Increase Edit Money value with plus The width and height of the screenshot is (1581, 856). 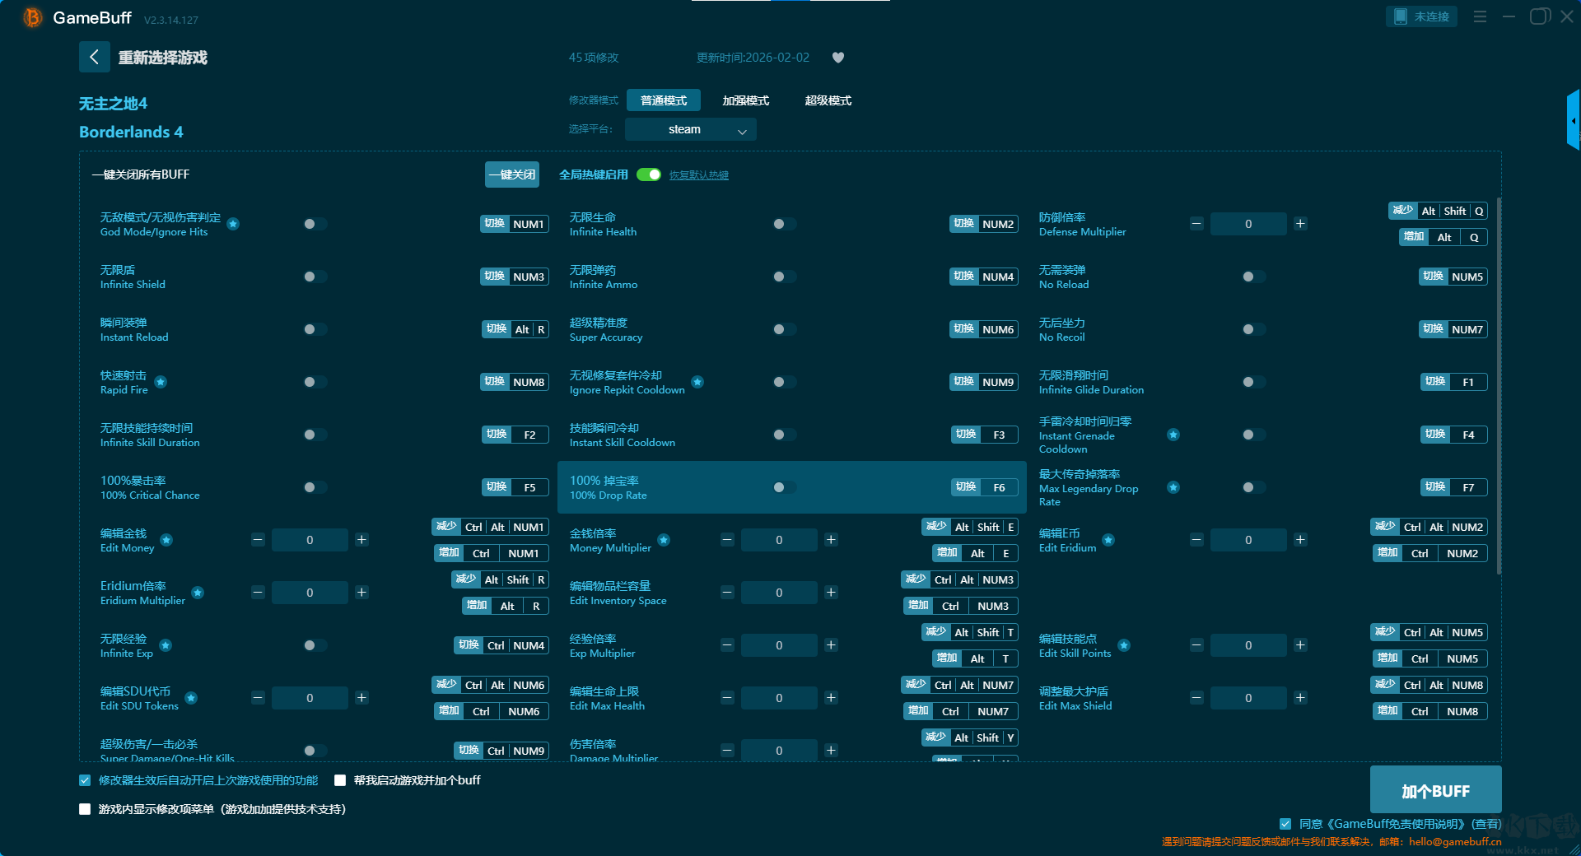[x=361, y=540]
